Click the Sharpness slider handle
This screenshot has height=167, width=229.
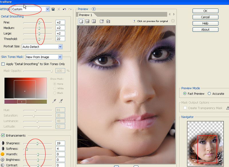click(x=37, y=143)
